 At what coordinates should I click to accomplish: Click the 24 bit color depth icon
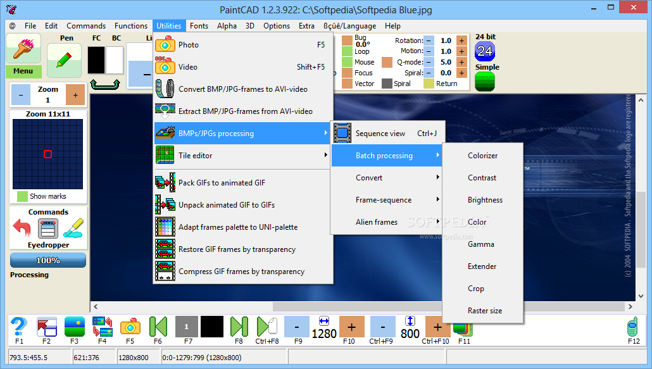(x=485, y=51)
